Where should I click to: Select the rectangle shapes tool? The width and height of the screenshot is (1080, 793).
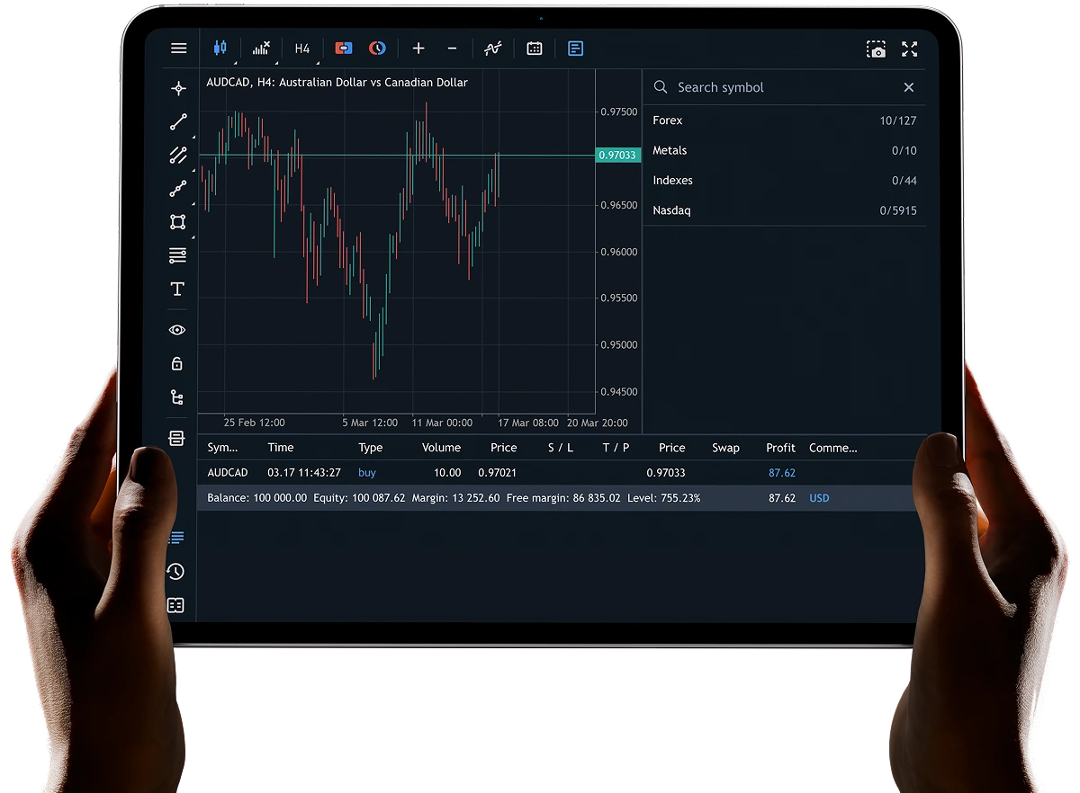(x=178, y=222)
